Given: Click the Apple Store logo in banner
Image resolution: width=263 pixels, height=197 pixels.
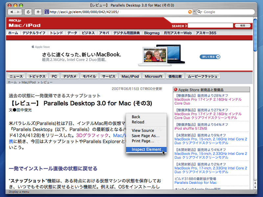Looking at the screenshot, I should pos(41,47).
